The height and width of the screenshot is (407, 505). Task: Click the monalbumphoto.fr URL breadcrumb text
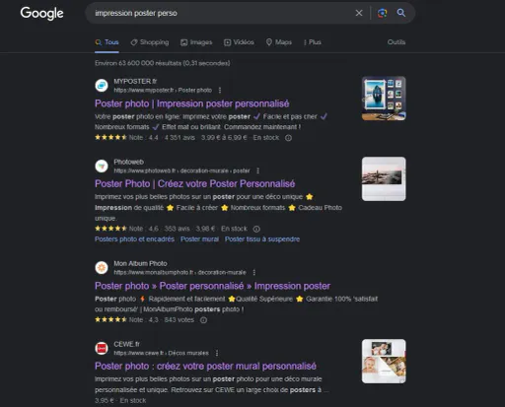[180, 272]
